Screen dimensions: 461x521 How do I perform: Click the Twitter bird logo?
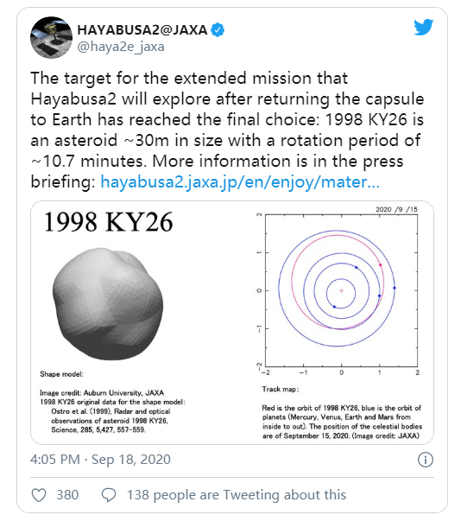tap(423, 28)
